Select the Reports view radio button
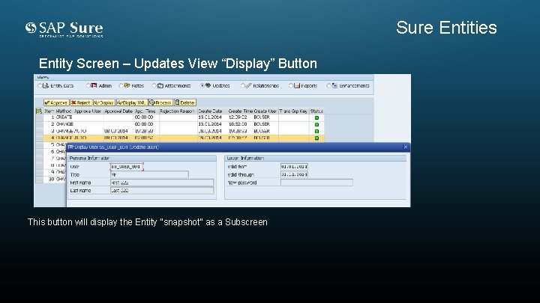The width and height of the screenshot is (540, 303). pyautogui.click(x=291, y=85)
